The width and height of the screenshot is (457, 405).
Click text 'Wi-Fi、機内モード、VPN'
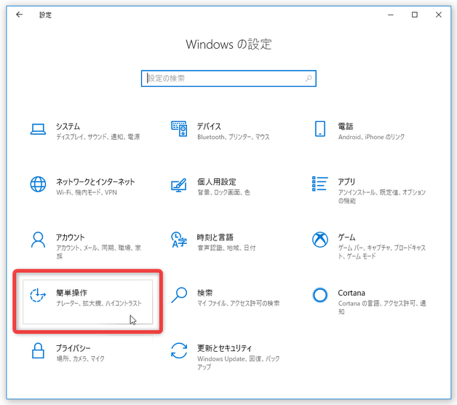tap(87, 192)
